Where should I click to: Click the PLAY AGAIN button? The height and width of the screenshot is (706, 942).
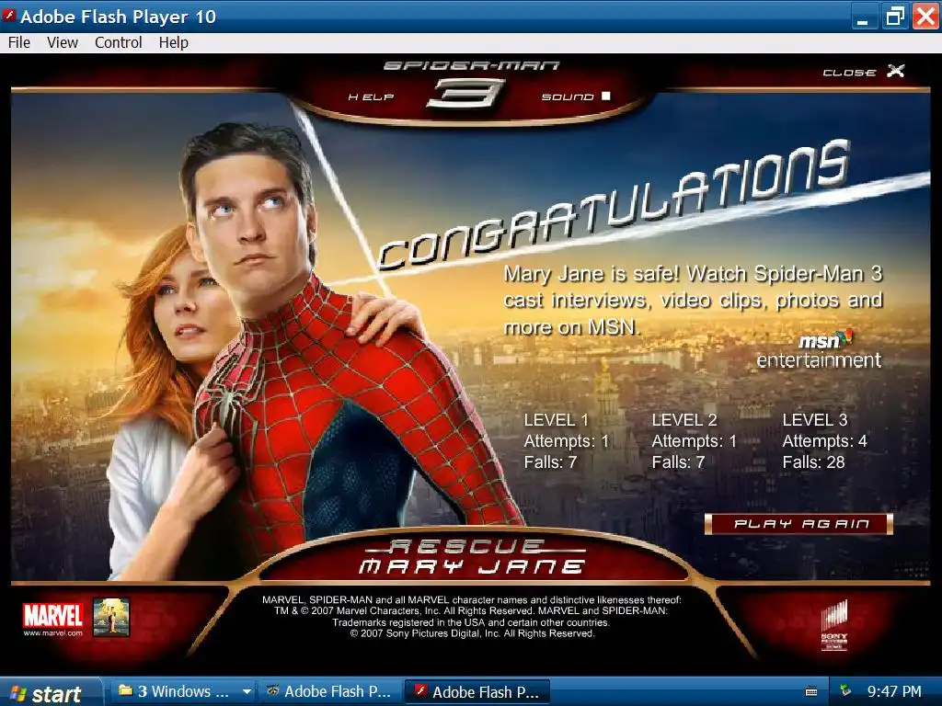pos(799,524)
